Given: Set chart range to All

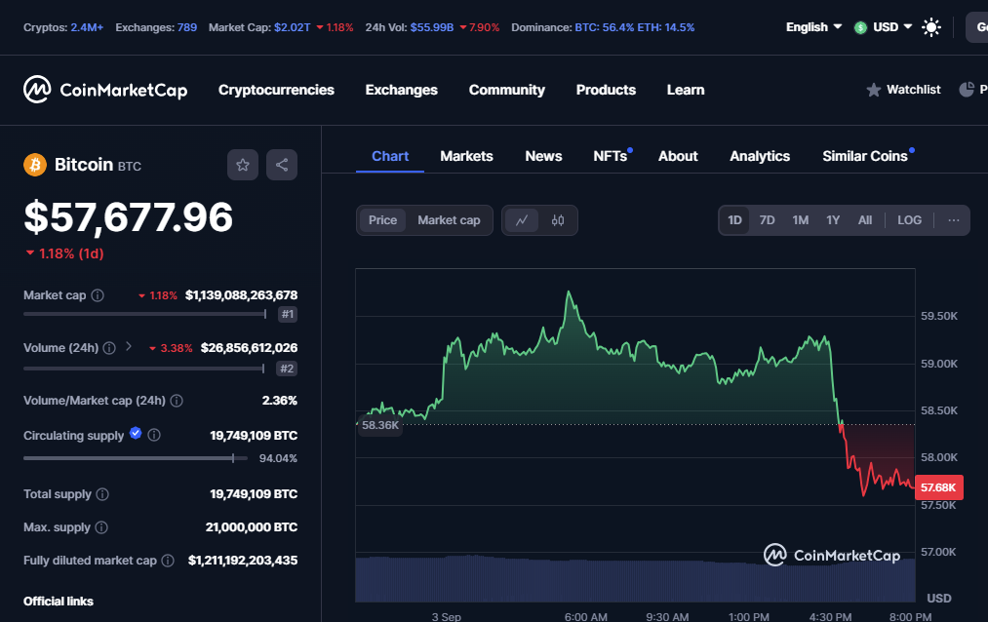Looking at the screenshot, I should click(x=865, y=220).
